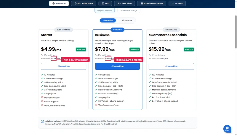Screen dimensions: 237x136
Task: Click the checkmark beside Free domain (1st year)
Action: 42,86
